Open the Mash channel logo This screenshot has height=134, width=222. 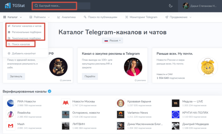point(11,126)
